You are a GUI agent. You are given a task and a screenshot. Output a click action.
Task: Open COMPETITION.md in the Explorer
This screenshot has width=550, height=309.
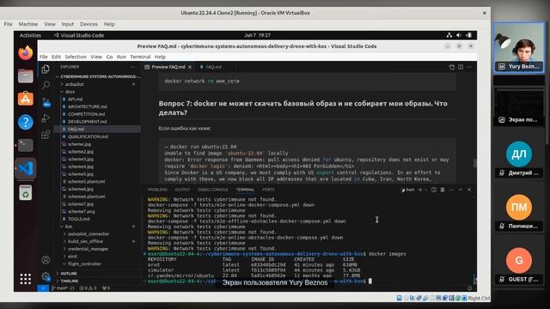click(86, 114)
